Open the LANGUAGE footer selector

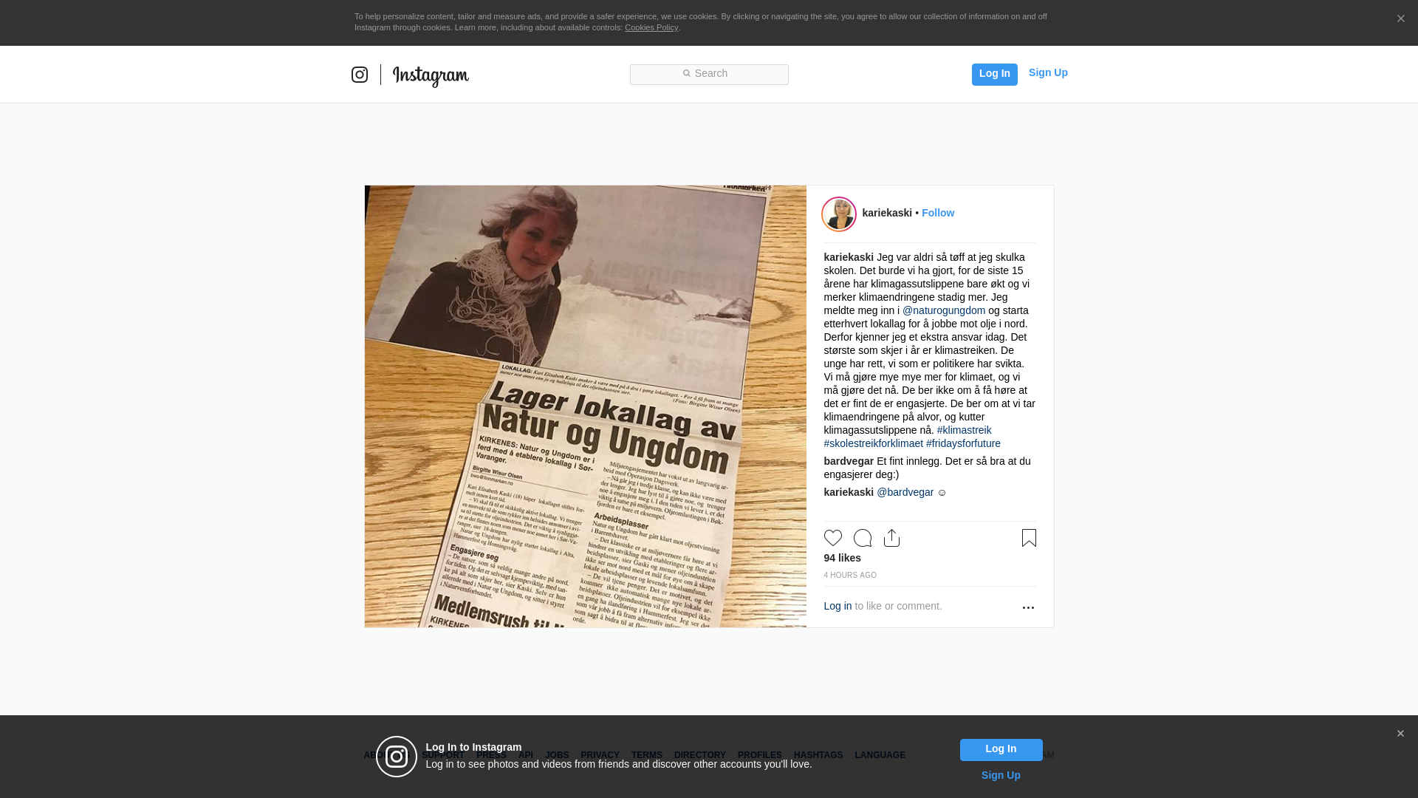tap(880, 755)
